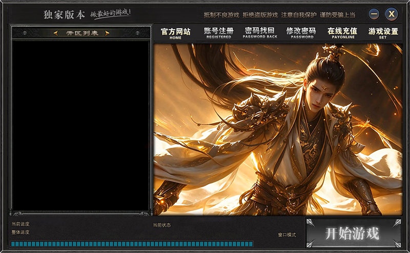This screenshot has height=253, width=410.
Task: Close the launcher with the X button
Action: pyautogui.click(x=392, y=14)
